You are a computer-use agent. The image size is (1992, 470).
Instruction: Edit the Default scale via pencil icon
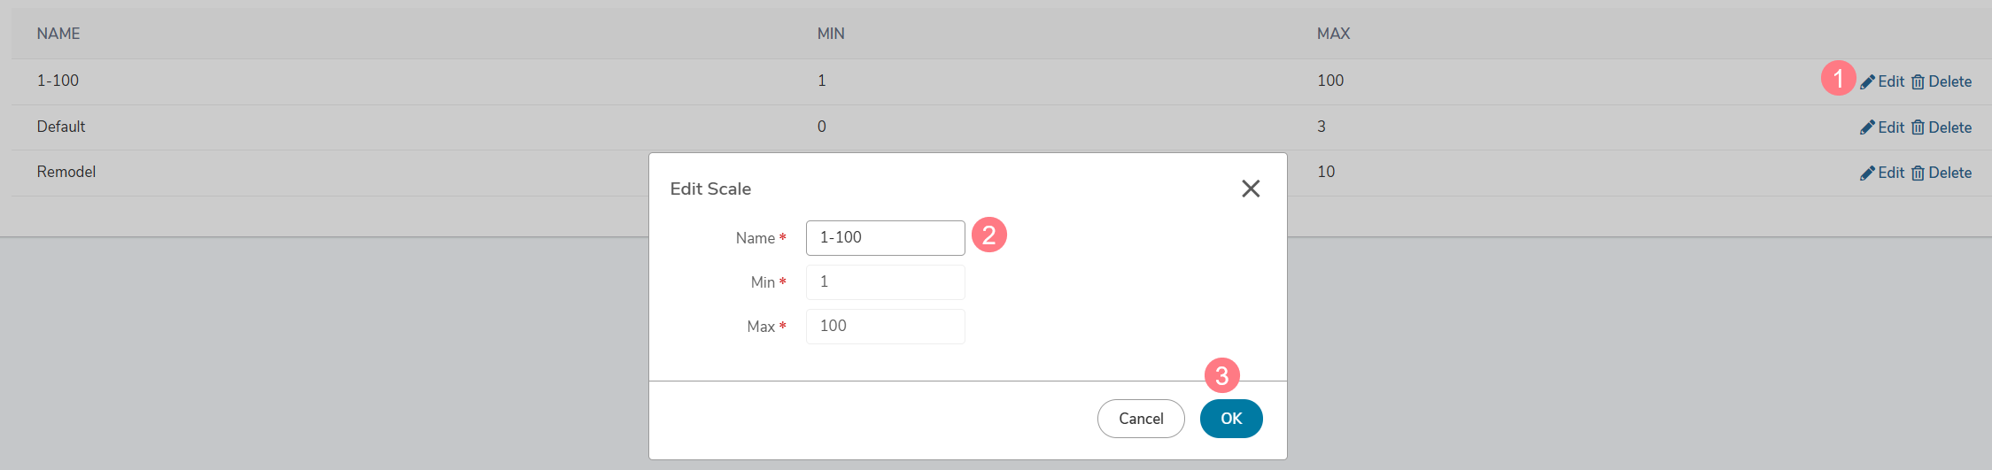pyautogui.click(x=1867, y=127)
